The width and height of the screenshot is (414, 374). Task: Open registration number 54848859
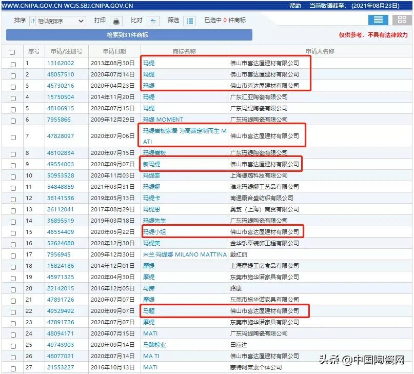coord(61,187)
